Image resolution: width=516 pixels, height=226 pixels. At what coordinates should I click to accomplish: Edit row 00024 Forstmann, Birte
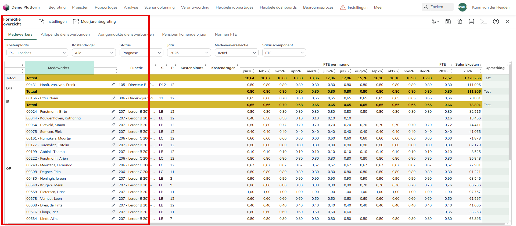(113, 111)
